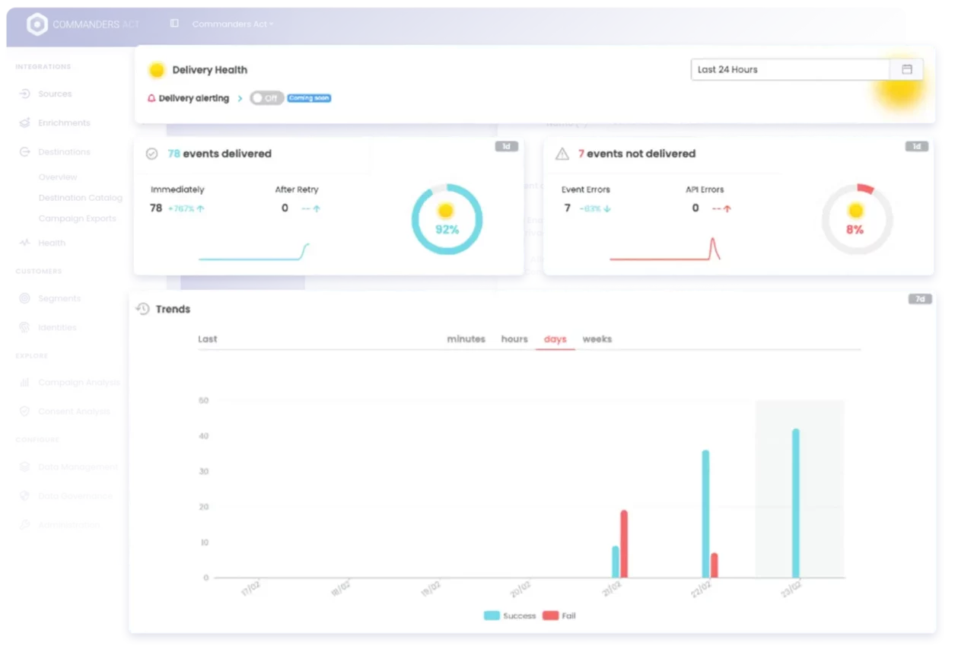Click the 92% delivery donut chart
The height and width of the screenshot is (649, 974).
446,218
